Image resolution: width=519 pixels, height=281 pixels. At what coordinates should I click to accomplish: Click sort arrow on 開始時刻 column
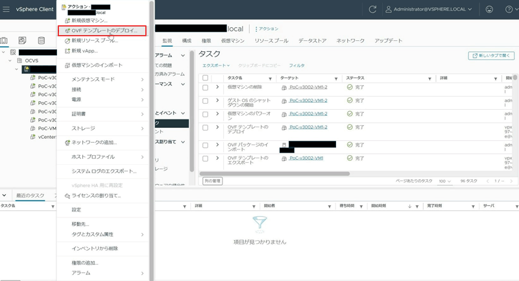coord(409,206)
